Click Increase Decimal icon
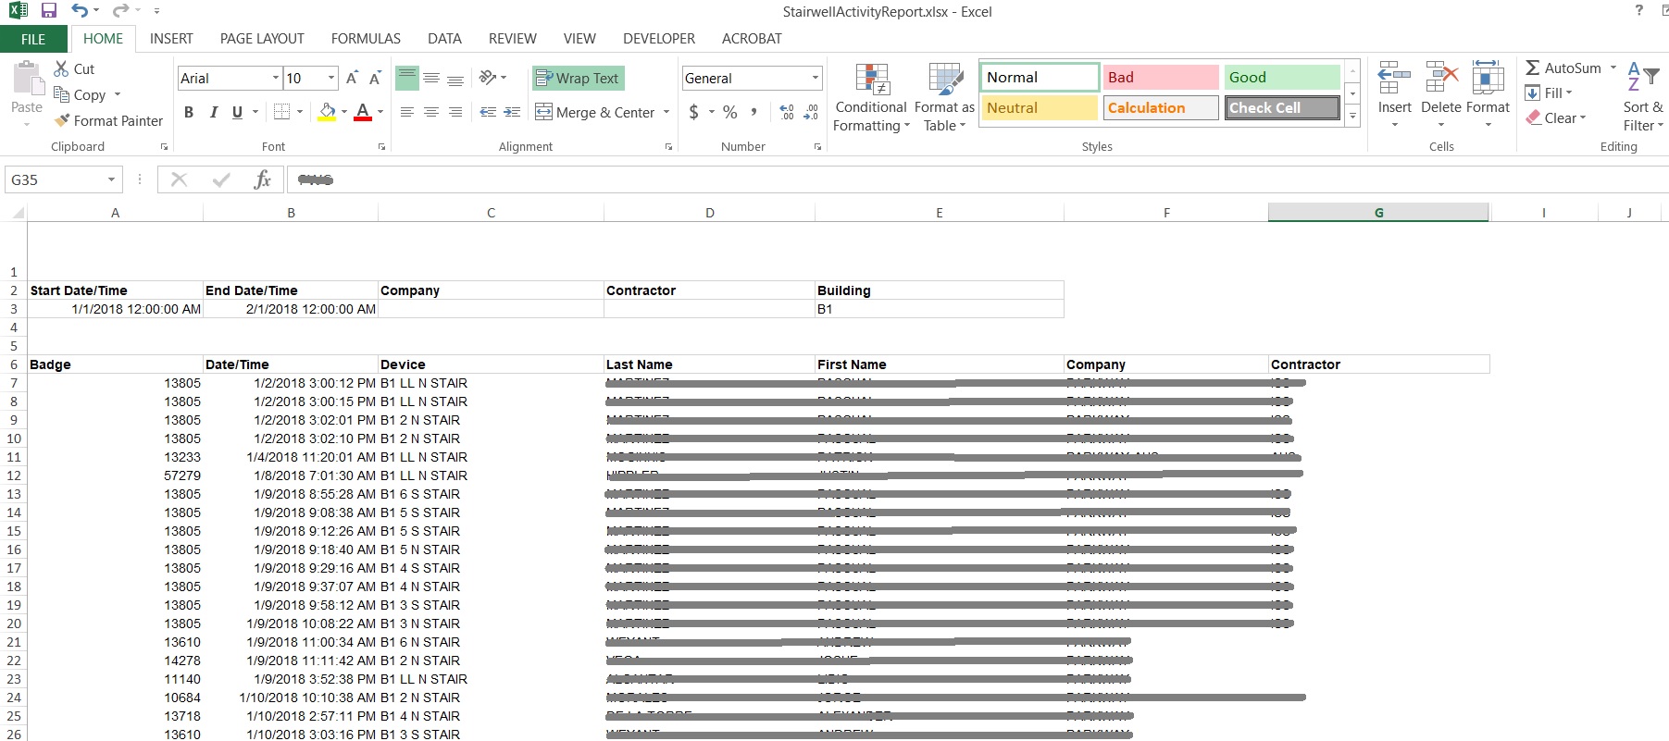Image resolution: width=1669 pixels, height=741 pixels. [787, 112]
